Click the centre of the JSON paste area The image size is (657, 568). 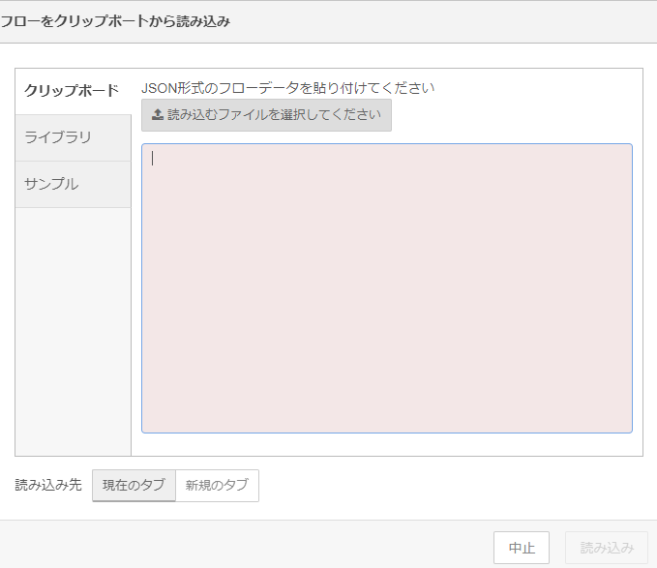pos(387,288)
